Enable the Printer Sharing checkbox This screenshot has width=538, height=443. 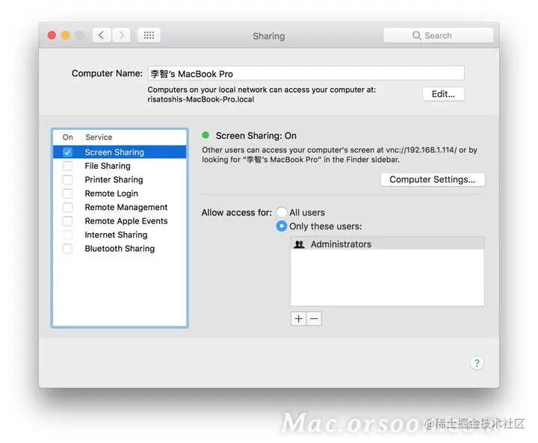pos(67,179)
